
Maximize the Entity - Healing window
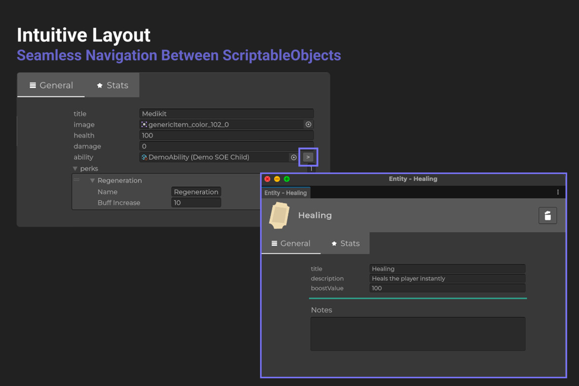click(x=287, y=179)
